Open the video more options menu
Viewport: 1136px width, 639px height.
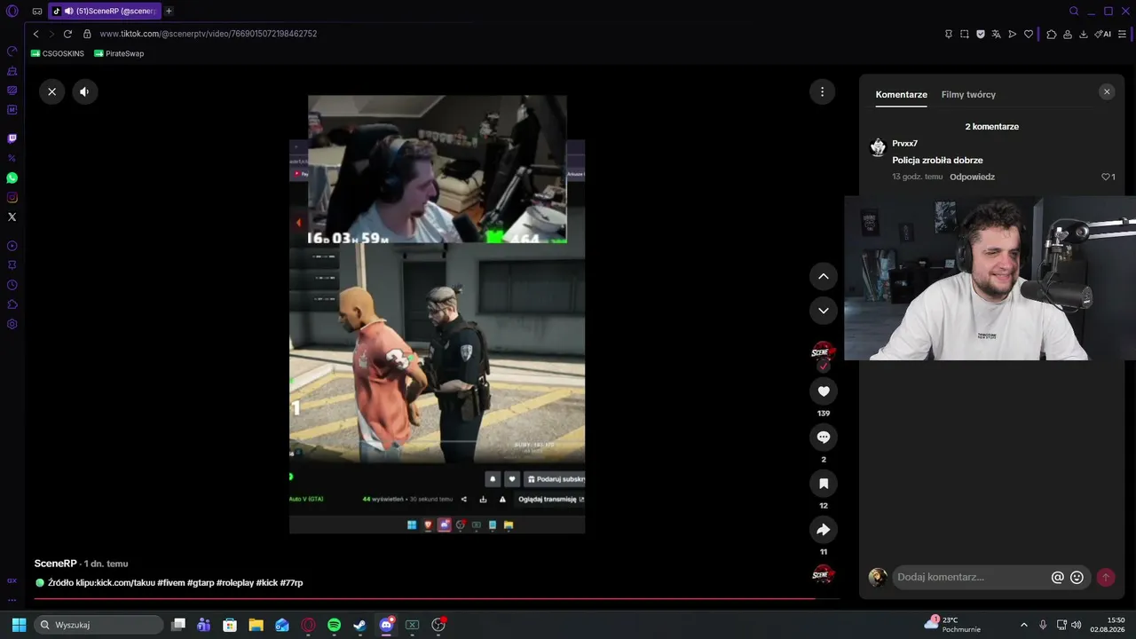tap(822, 91)
